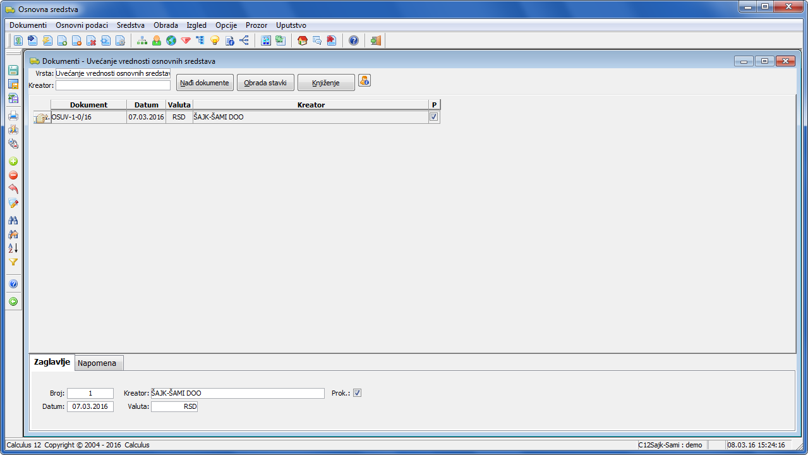
Task: Click the red gem toolbar icon
Action: (186, 40)
